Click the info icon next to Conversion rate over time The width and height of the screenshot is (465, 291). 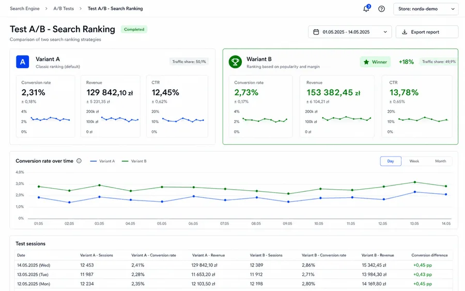click(79, 161)
